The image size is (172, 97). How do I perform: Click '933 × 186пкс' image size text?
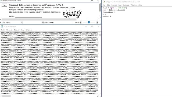click(x=49, y=22)
